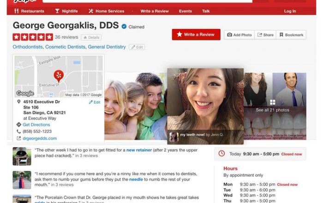Click the first reviewer's profile photo
The image size is (323, 203).
click(22, 157)
